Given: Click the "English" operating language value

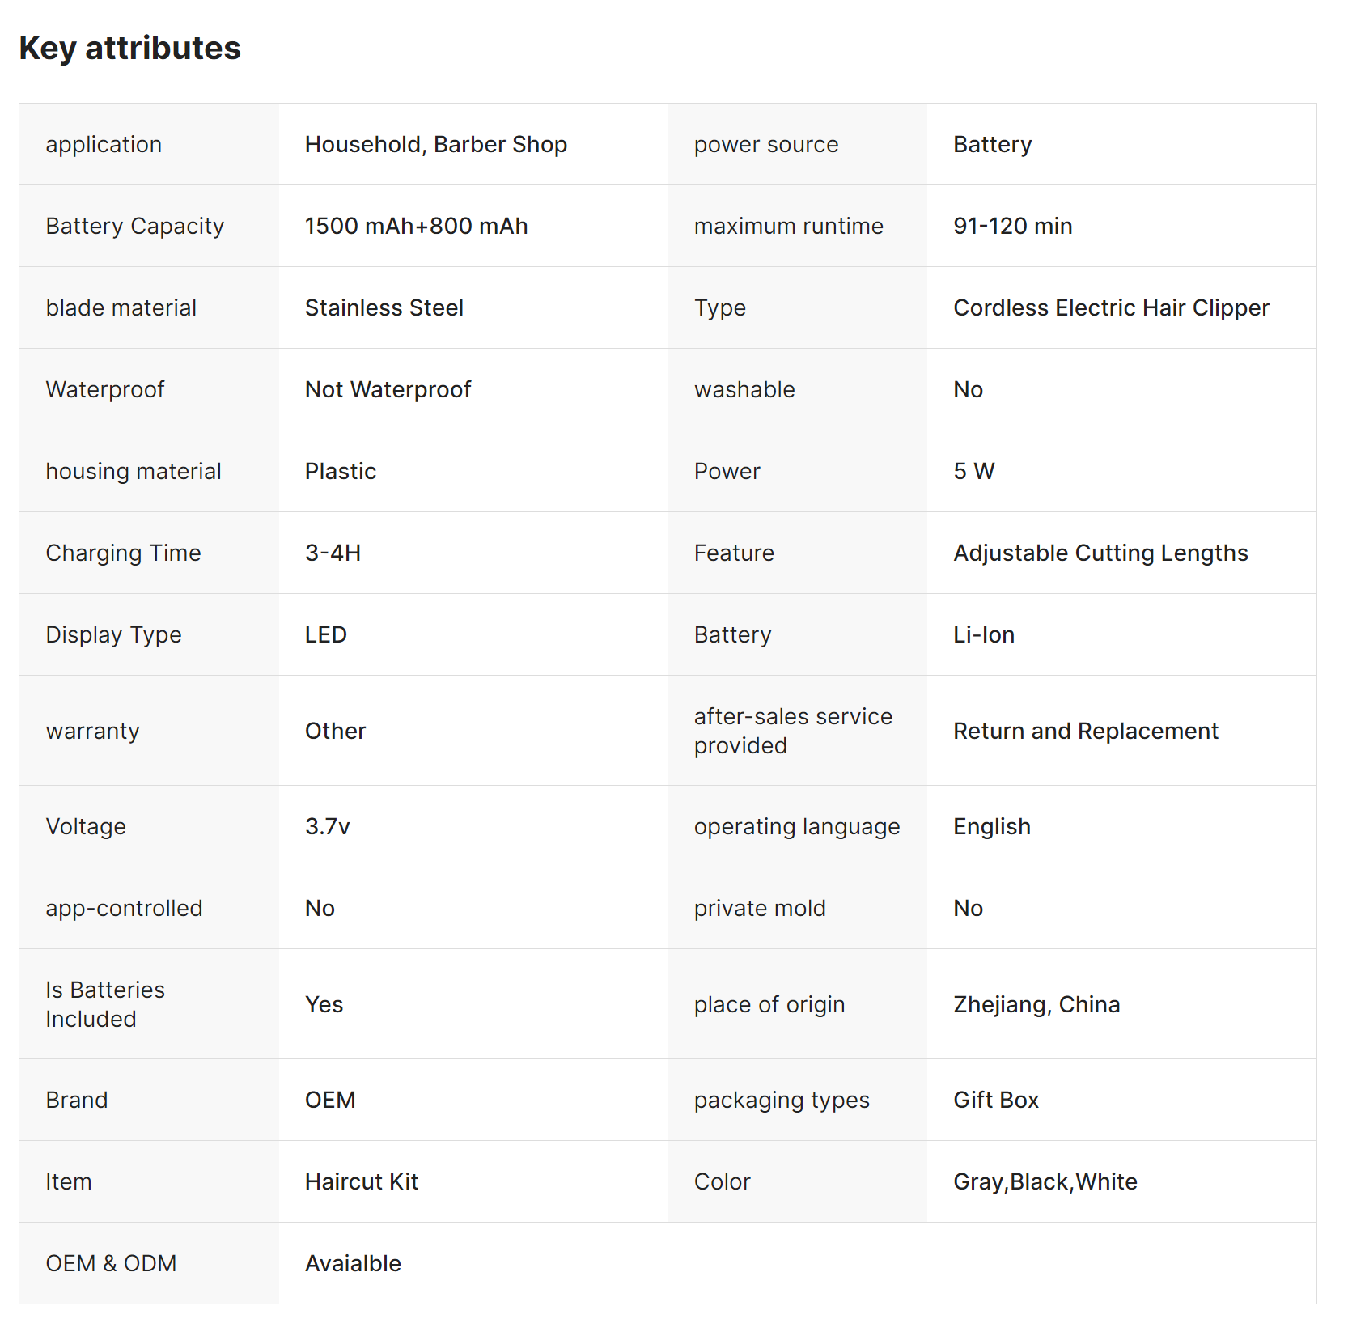Looking at the screenshot, I should tap(991, 826).
